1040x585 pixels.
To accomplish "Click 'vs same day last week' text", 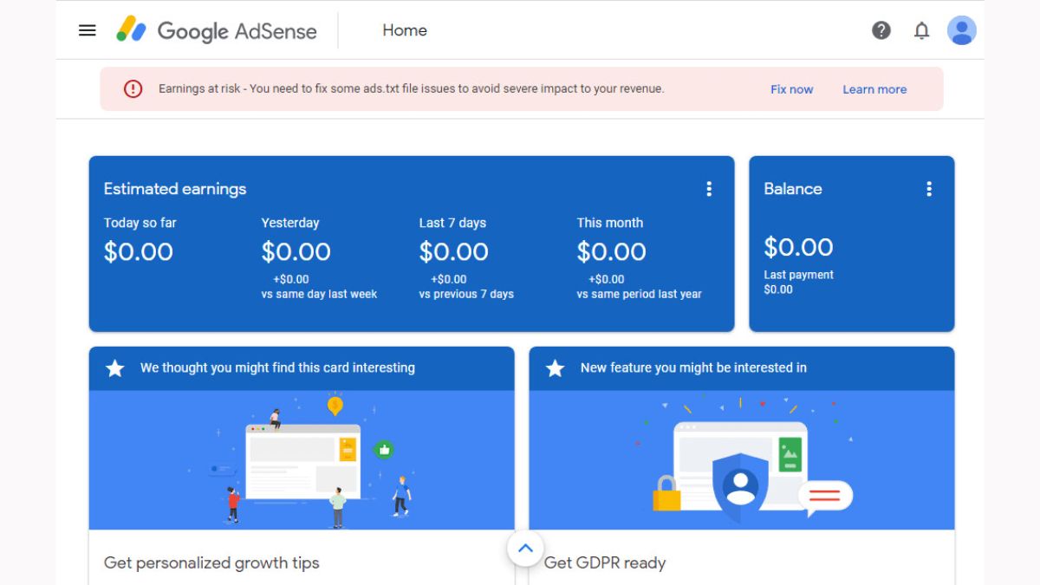I will 319,294.
